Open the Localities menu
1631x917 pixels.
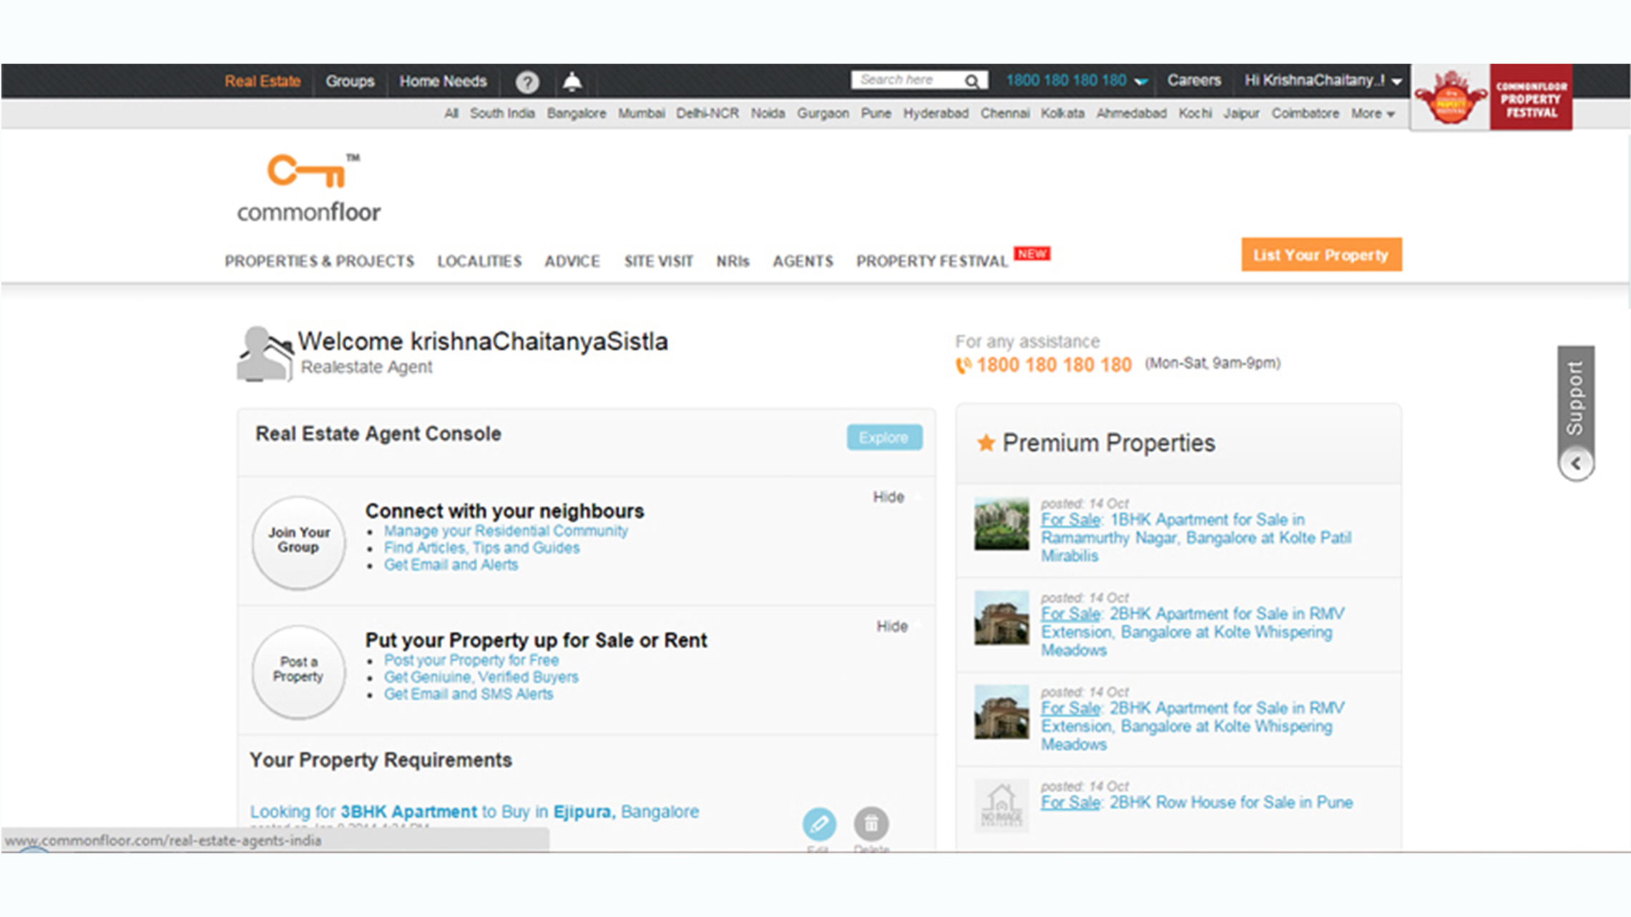click(x=479, y=261)
